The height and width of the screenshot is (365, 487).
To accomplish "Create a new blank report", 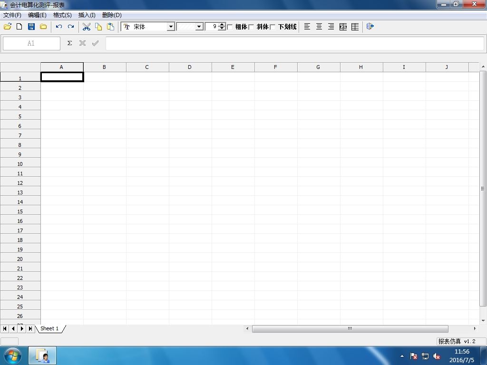I will pyautogui.click(x=19, y=27).
